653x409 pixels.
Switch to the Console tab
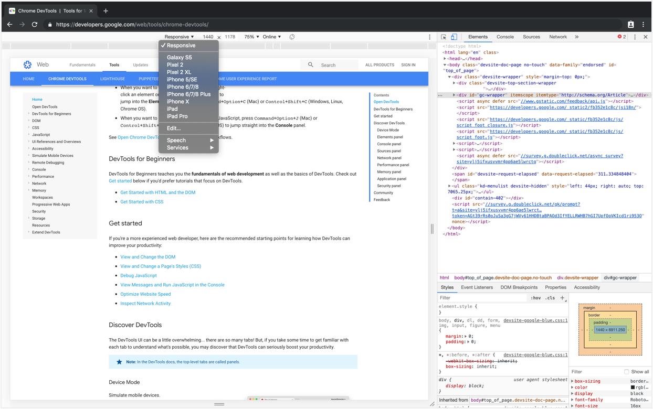point(505,37)
